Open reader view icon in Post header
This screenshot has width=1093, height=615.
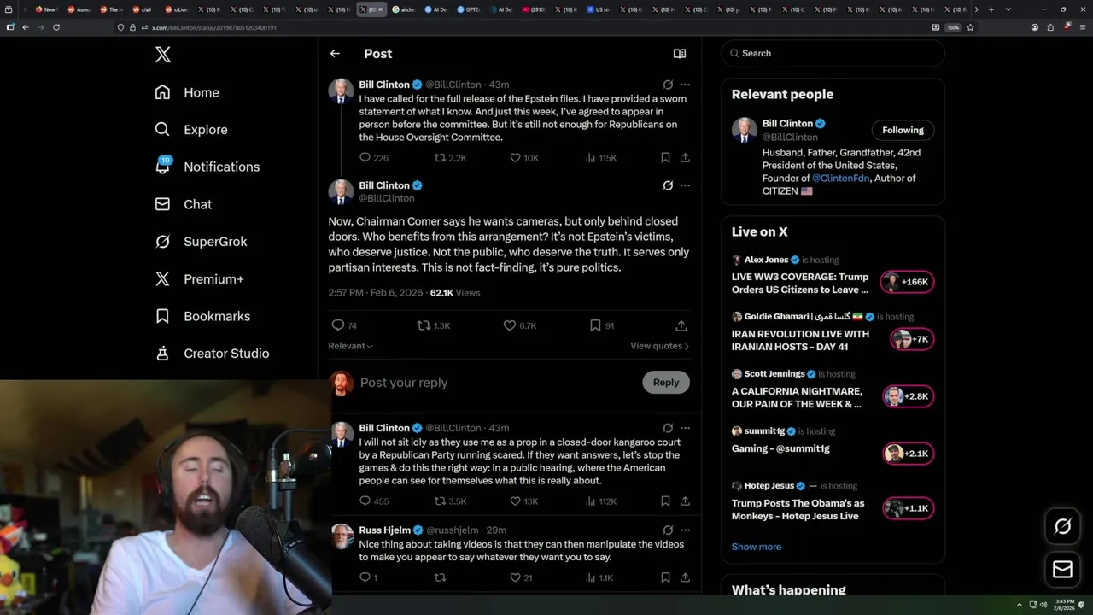pyautogui.click(x=680, y=53)
